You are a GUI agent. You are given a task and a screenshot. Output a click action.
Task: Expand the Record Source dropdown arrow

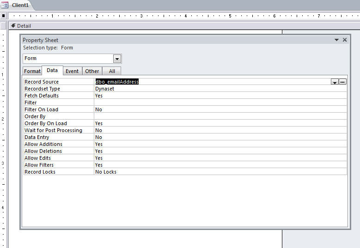pos(335,82)
